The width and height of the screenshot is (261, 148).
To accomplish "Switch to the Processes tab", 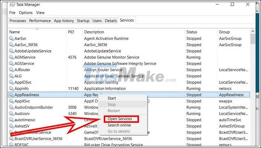I will tap(18, 21).
